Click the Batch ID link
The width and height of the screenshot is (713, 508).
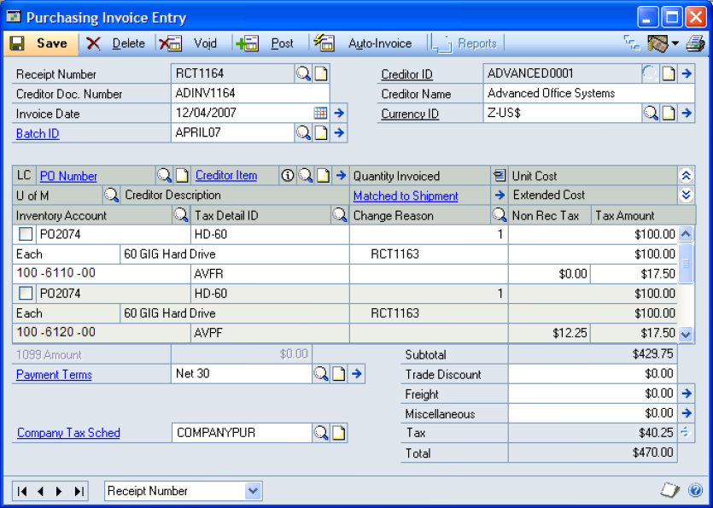(38, 133)
